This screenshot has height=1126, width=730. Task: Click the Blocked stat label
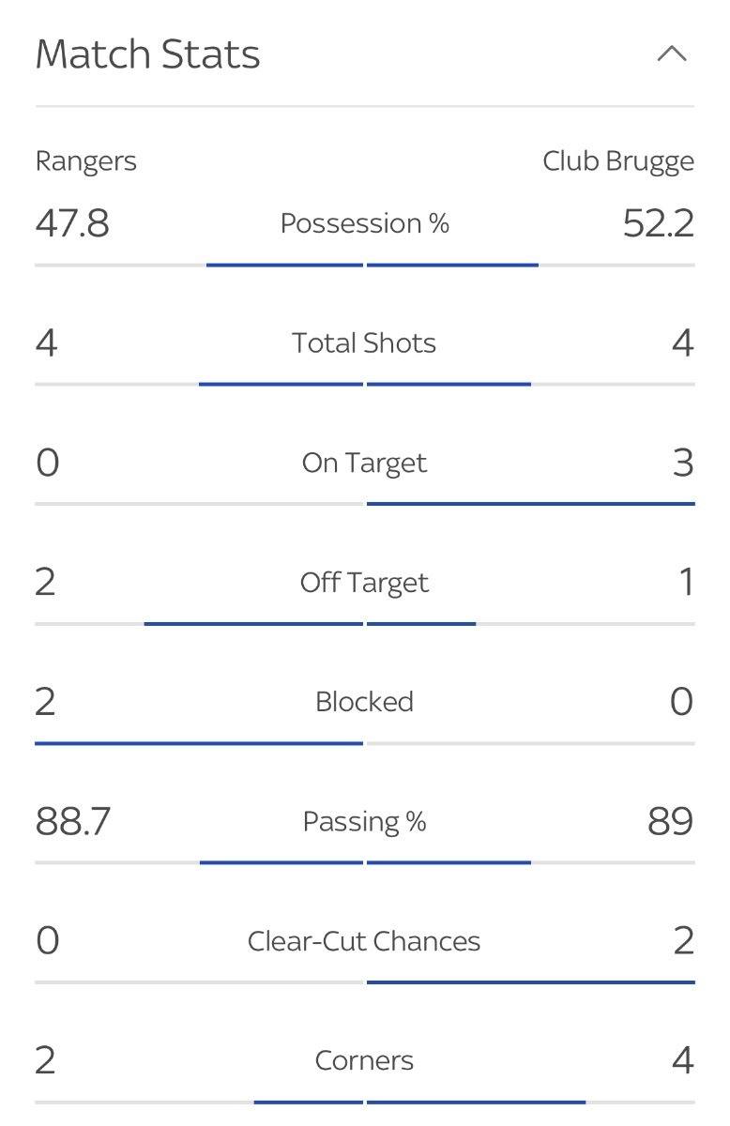[x=364, y=702]
